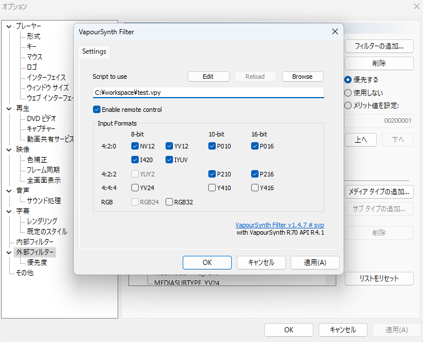Select ロゴ in the options tree

point(32,67)
